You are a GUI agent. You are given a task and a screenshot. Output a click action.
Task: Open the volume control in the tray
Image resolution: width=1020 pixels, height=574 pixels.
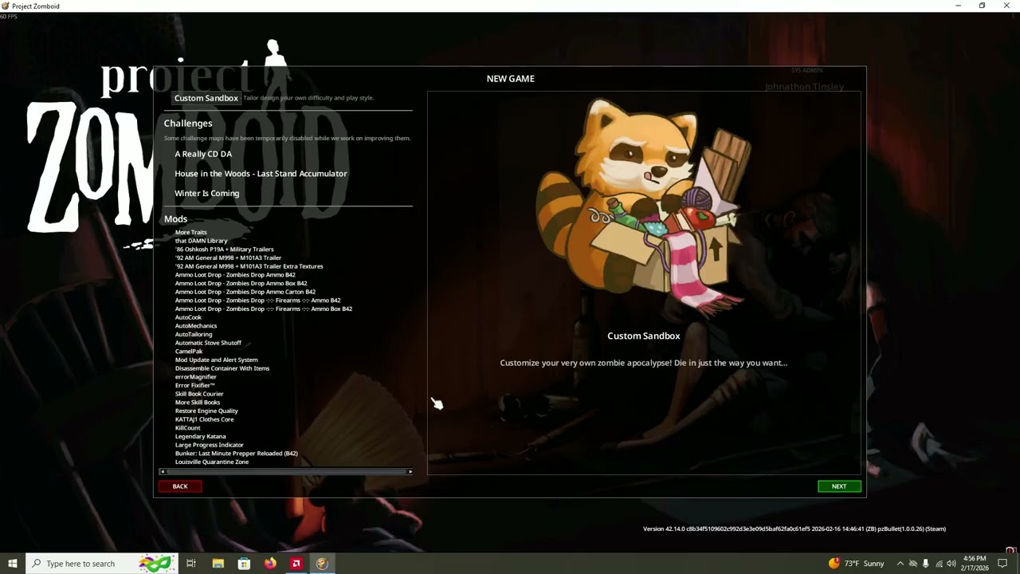951,564
